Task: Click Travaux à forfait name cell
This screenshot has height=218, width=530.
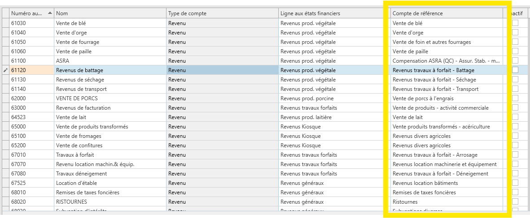Action: point(110,154)
